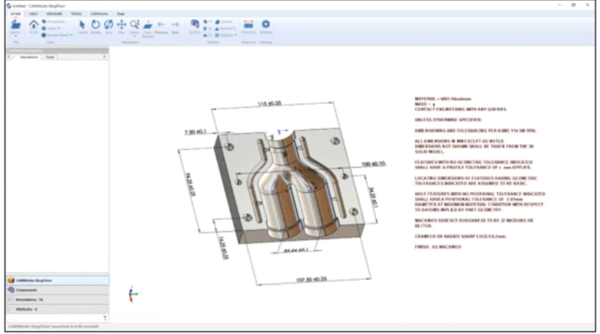Screen dimensions: 600x334
Task: Click the Section view icon
Action: click(x=195, y=25)
